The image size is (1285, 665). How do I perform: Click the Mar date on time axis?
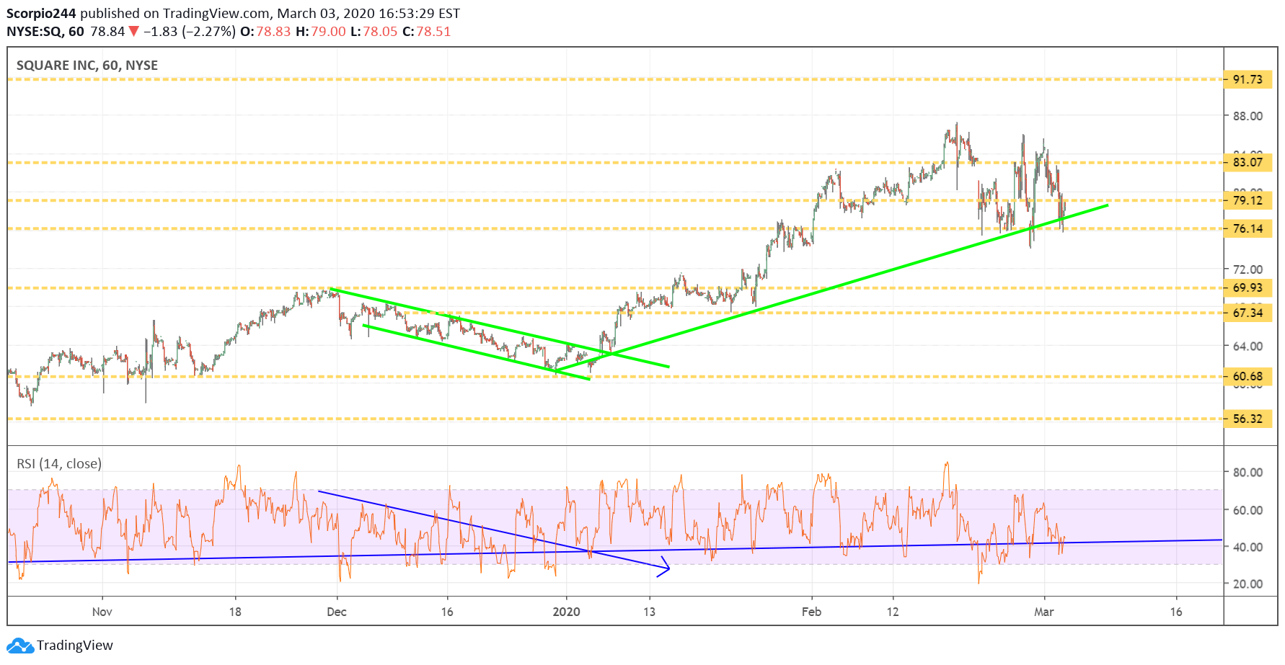coord(1043,612)
